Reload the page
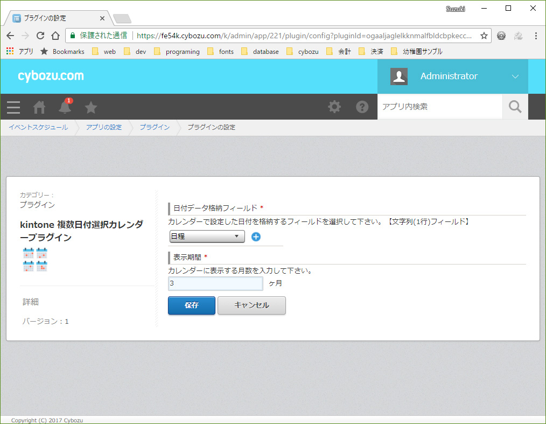Screen dimensions: 546x424 (40, 36)
